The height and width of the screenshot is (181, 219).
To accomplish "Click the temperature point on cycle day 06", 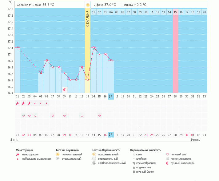I will tap(47, 60).
